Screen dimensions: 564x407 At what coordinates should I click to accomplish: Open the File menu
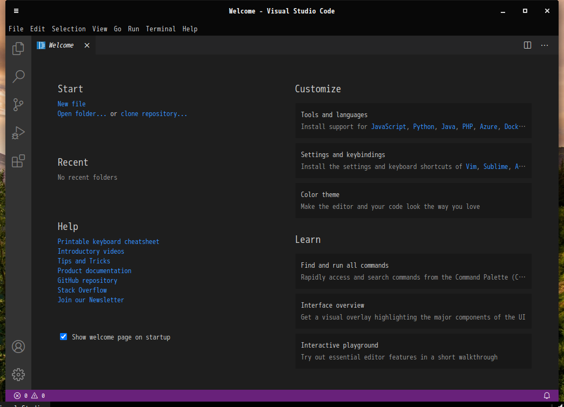click(16, 29)
